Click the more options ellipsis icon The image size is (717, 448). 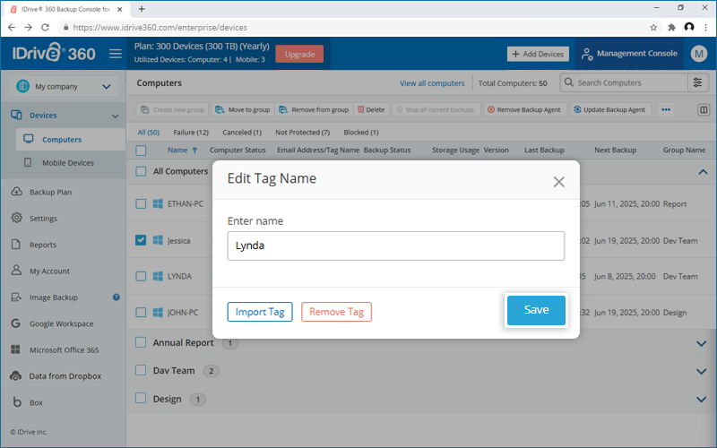666,109
